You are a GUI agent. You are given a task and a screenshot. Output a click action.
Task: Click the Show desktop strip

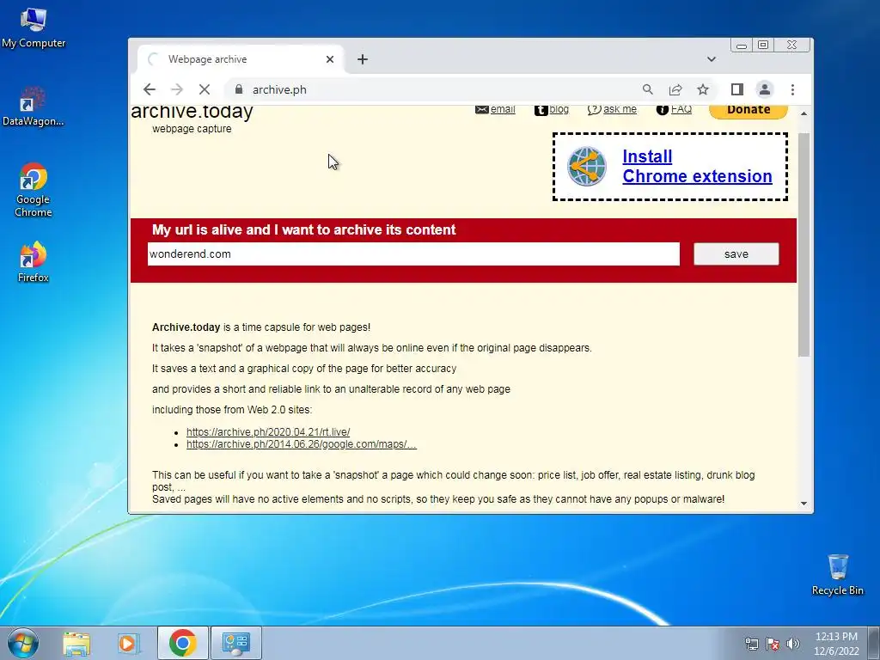click(x=874, y=643)
